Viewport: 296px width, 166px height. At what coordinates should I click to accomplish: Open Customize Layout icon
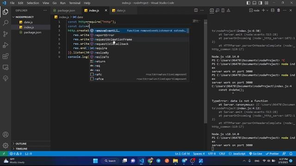266,3
